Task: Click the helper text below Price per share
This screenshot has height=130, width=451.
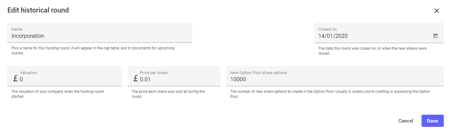Action: coord(168,94)
